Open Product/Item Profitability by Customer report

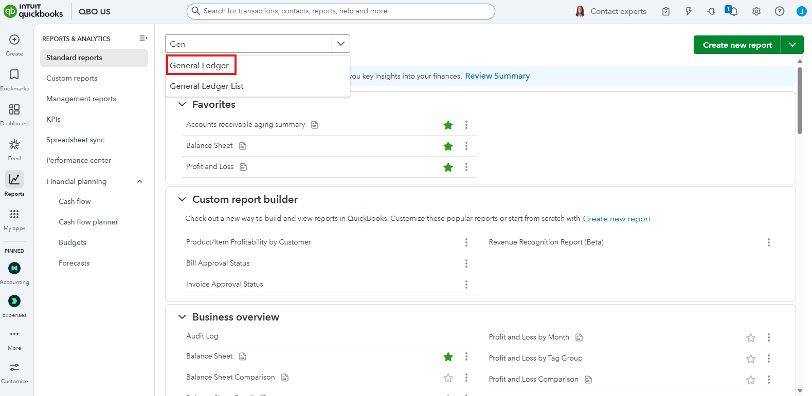[248, 242]
